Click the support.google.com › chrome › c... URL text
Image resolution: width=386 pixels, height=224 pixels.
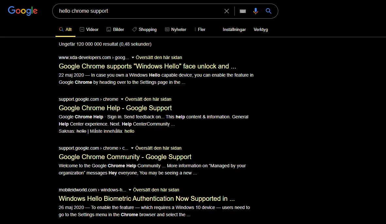93,148
